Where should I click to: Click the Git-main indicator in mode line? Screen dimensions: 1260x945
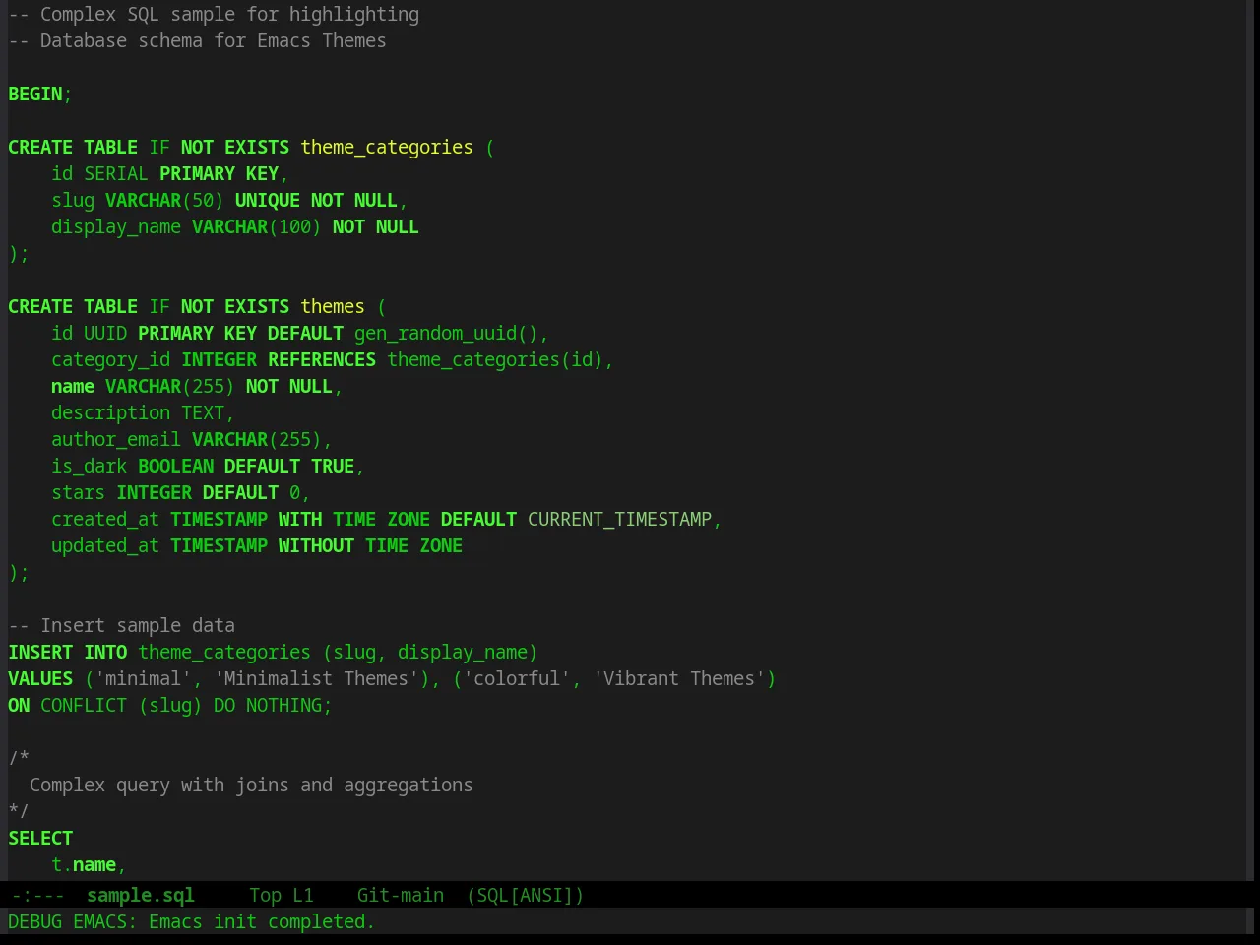coord(400,895)
